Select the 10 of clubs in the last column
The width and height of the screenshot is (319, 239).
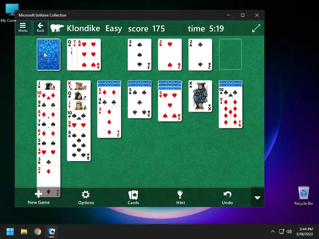[x=231, y=92]
